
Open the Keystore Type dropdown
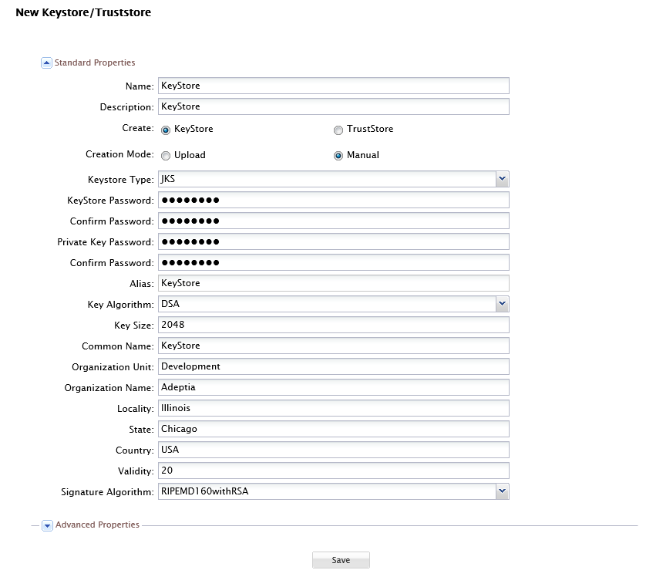pos(502,179)
